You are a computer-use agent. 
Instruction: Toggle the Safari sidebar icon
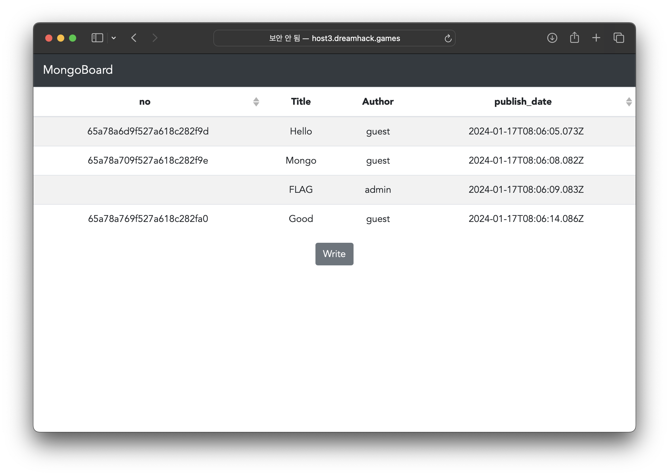click(97, 38)
